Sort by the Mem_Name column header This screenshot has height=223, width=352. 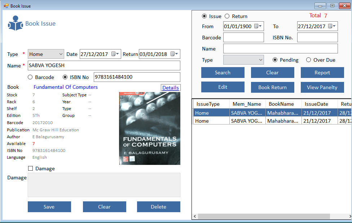click(x=247, y=104)
